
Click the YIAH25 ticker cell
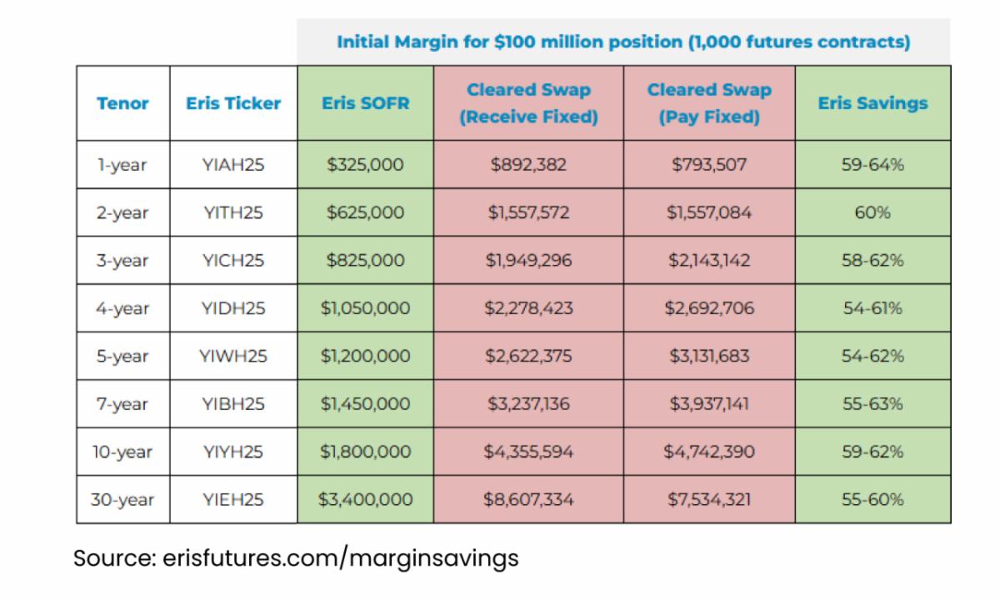pyautogui.click(x=233, y=165)
